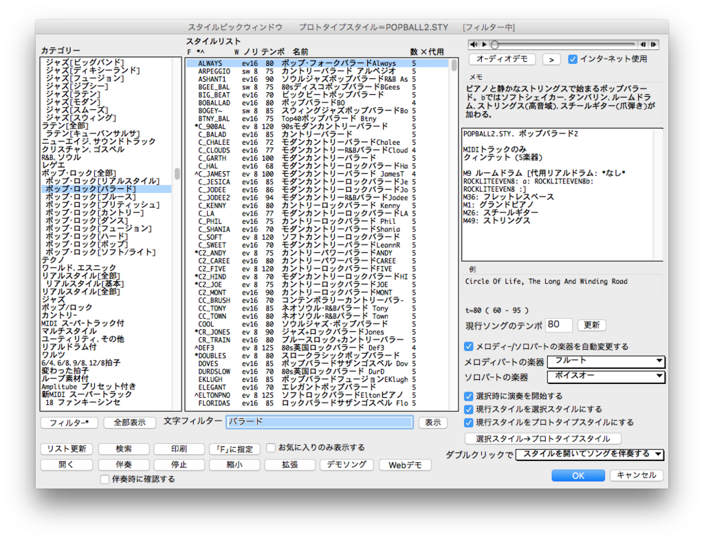Click the 選択スタイル→プロトタイプスタイル button
The image size is (704, 540).
coord(543,438)
